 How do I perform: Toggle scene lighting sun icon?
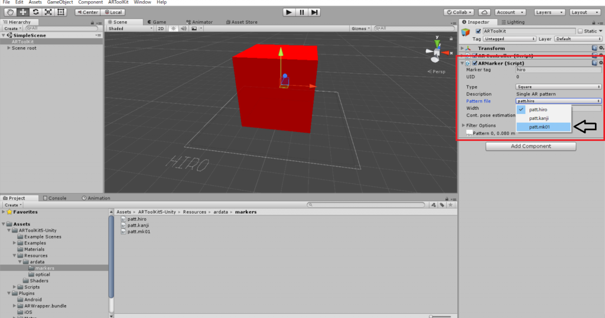174,28
